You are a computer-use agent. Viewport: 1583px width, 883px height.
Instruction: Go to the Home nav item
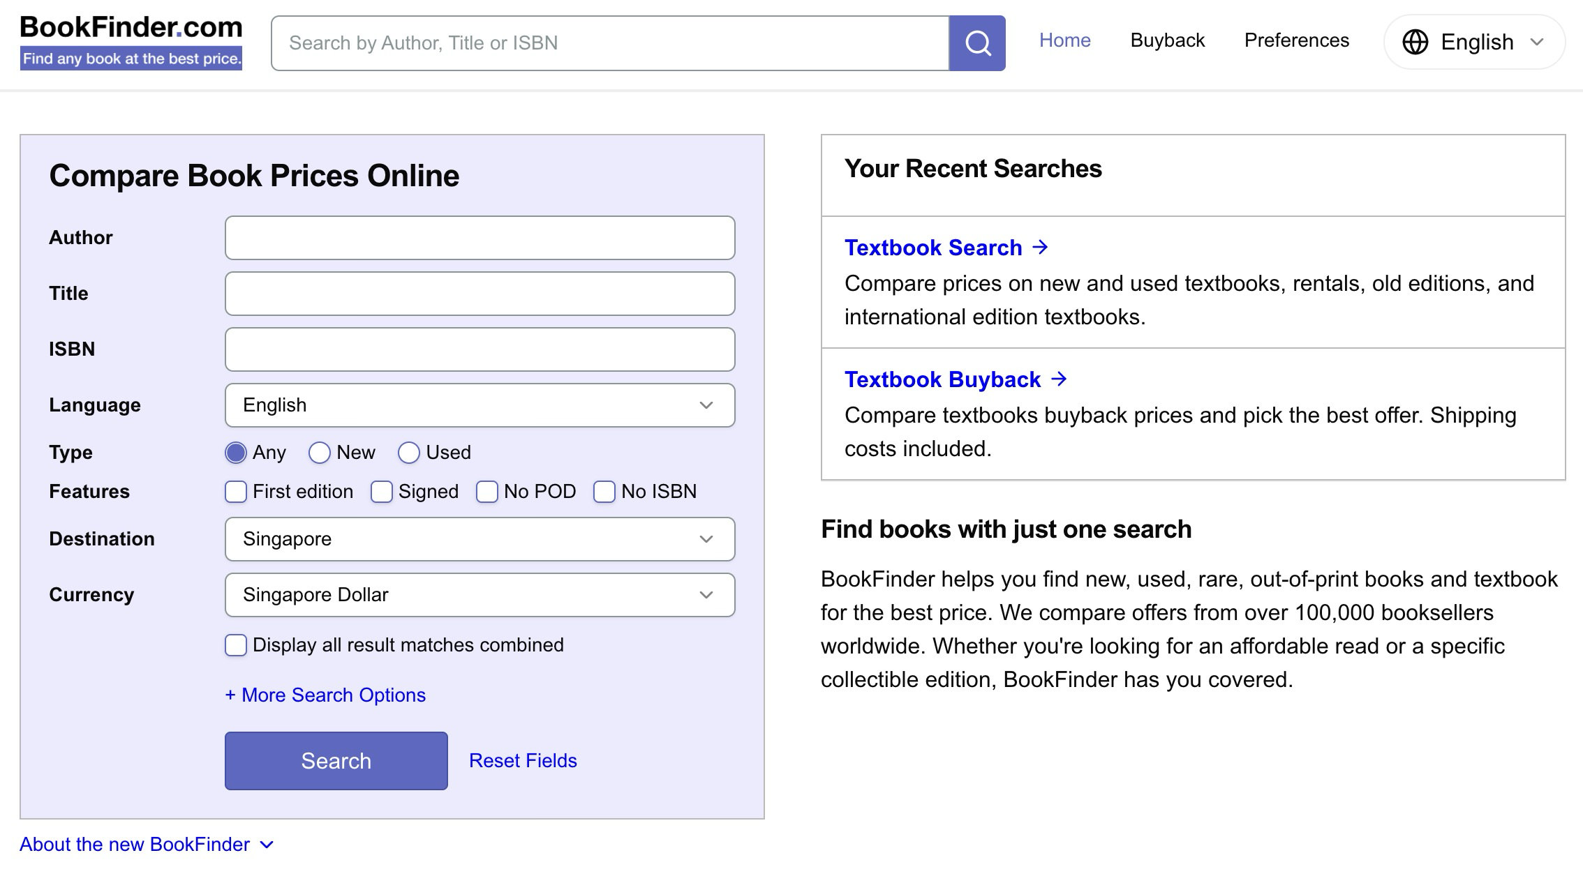point(1064,40)
